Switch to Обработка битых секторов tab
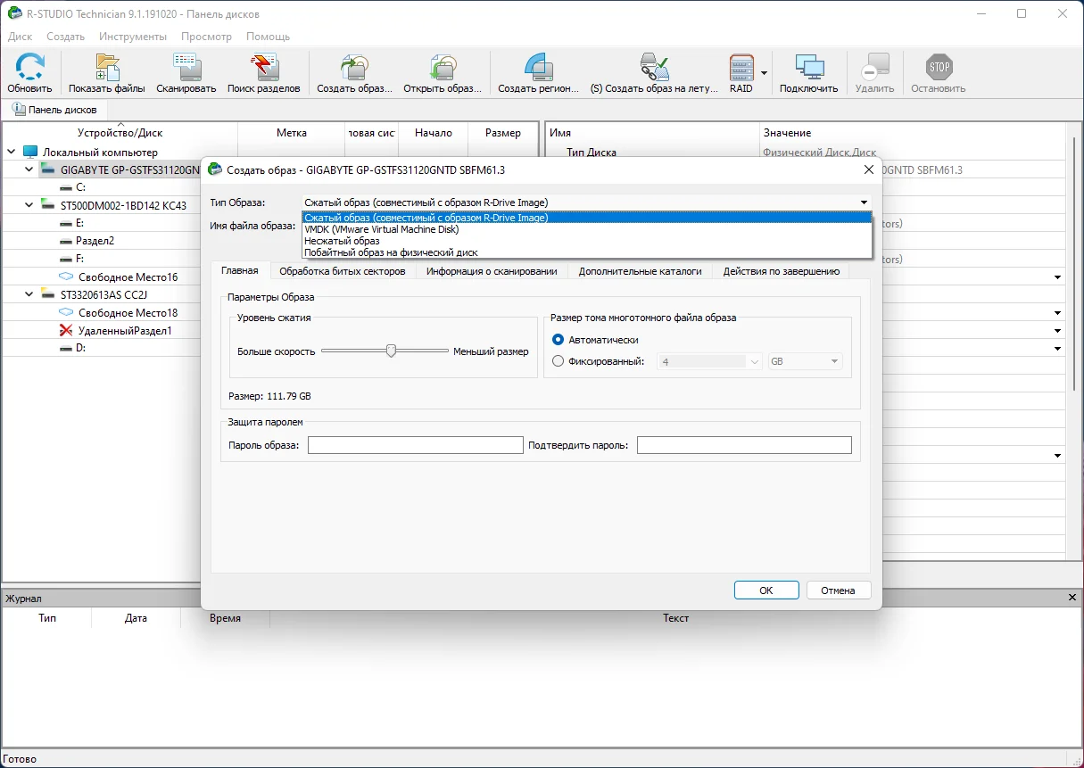This screenshot has width=1084, height=768. [343, 271]
